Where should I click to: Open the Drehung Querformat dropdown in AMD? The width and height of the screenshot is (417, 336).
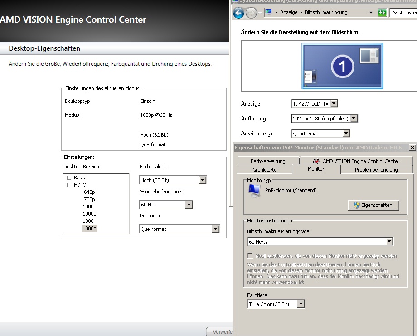pos(179,229)
